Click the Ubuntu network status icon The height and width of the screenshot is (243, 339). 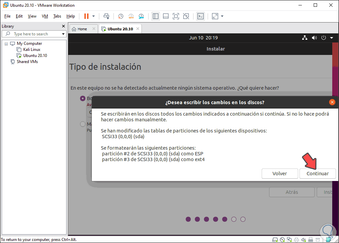pos(305,38)
